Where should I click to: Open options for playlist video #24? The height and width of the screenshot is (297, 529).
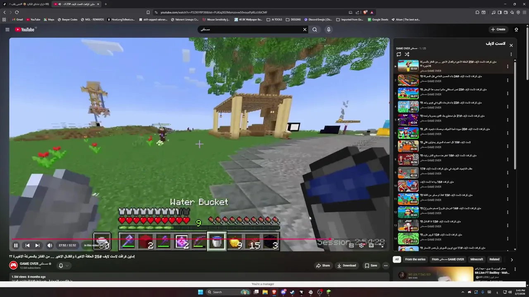coord(508,80)
